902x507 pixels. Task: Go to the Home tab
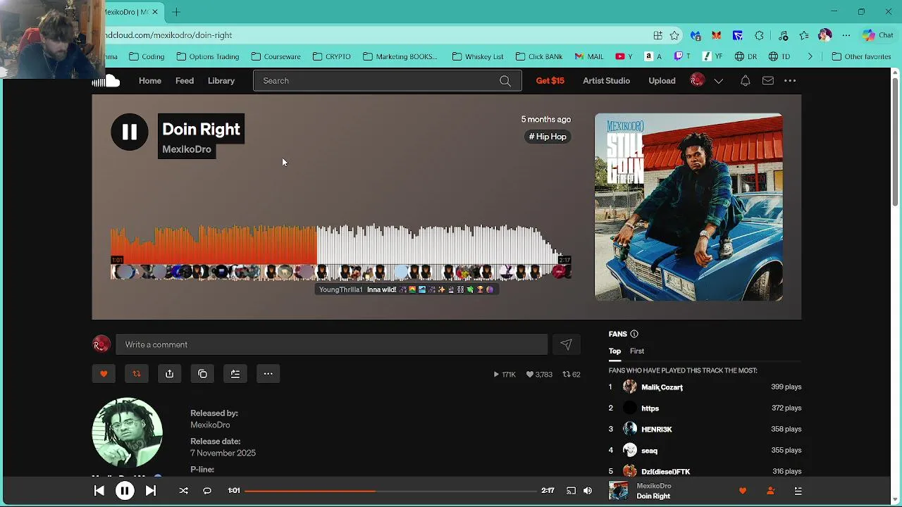pyautogui.click(x=150, y=81)
